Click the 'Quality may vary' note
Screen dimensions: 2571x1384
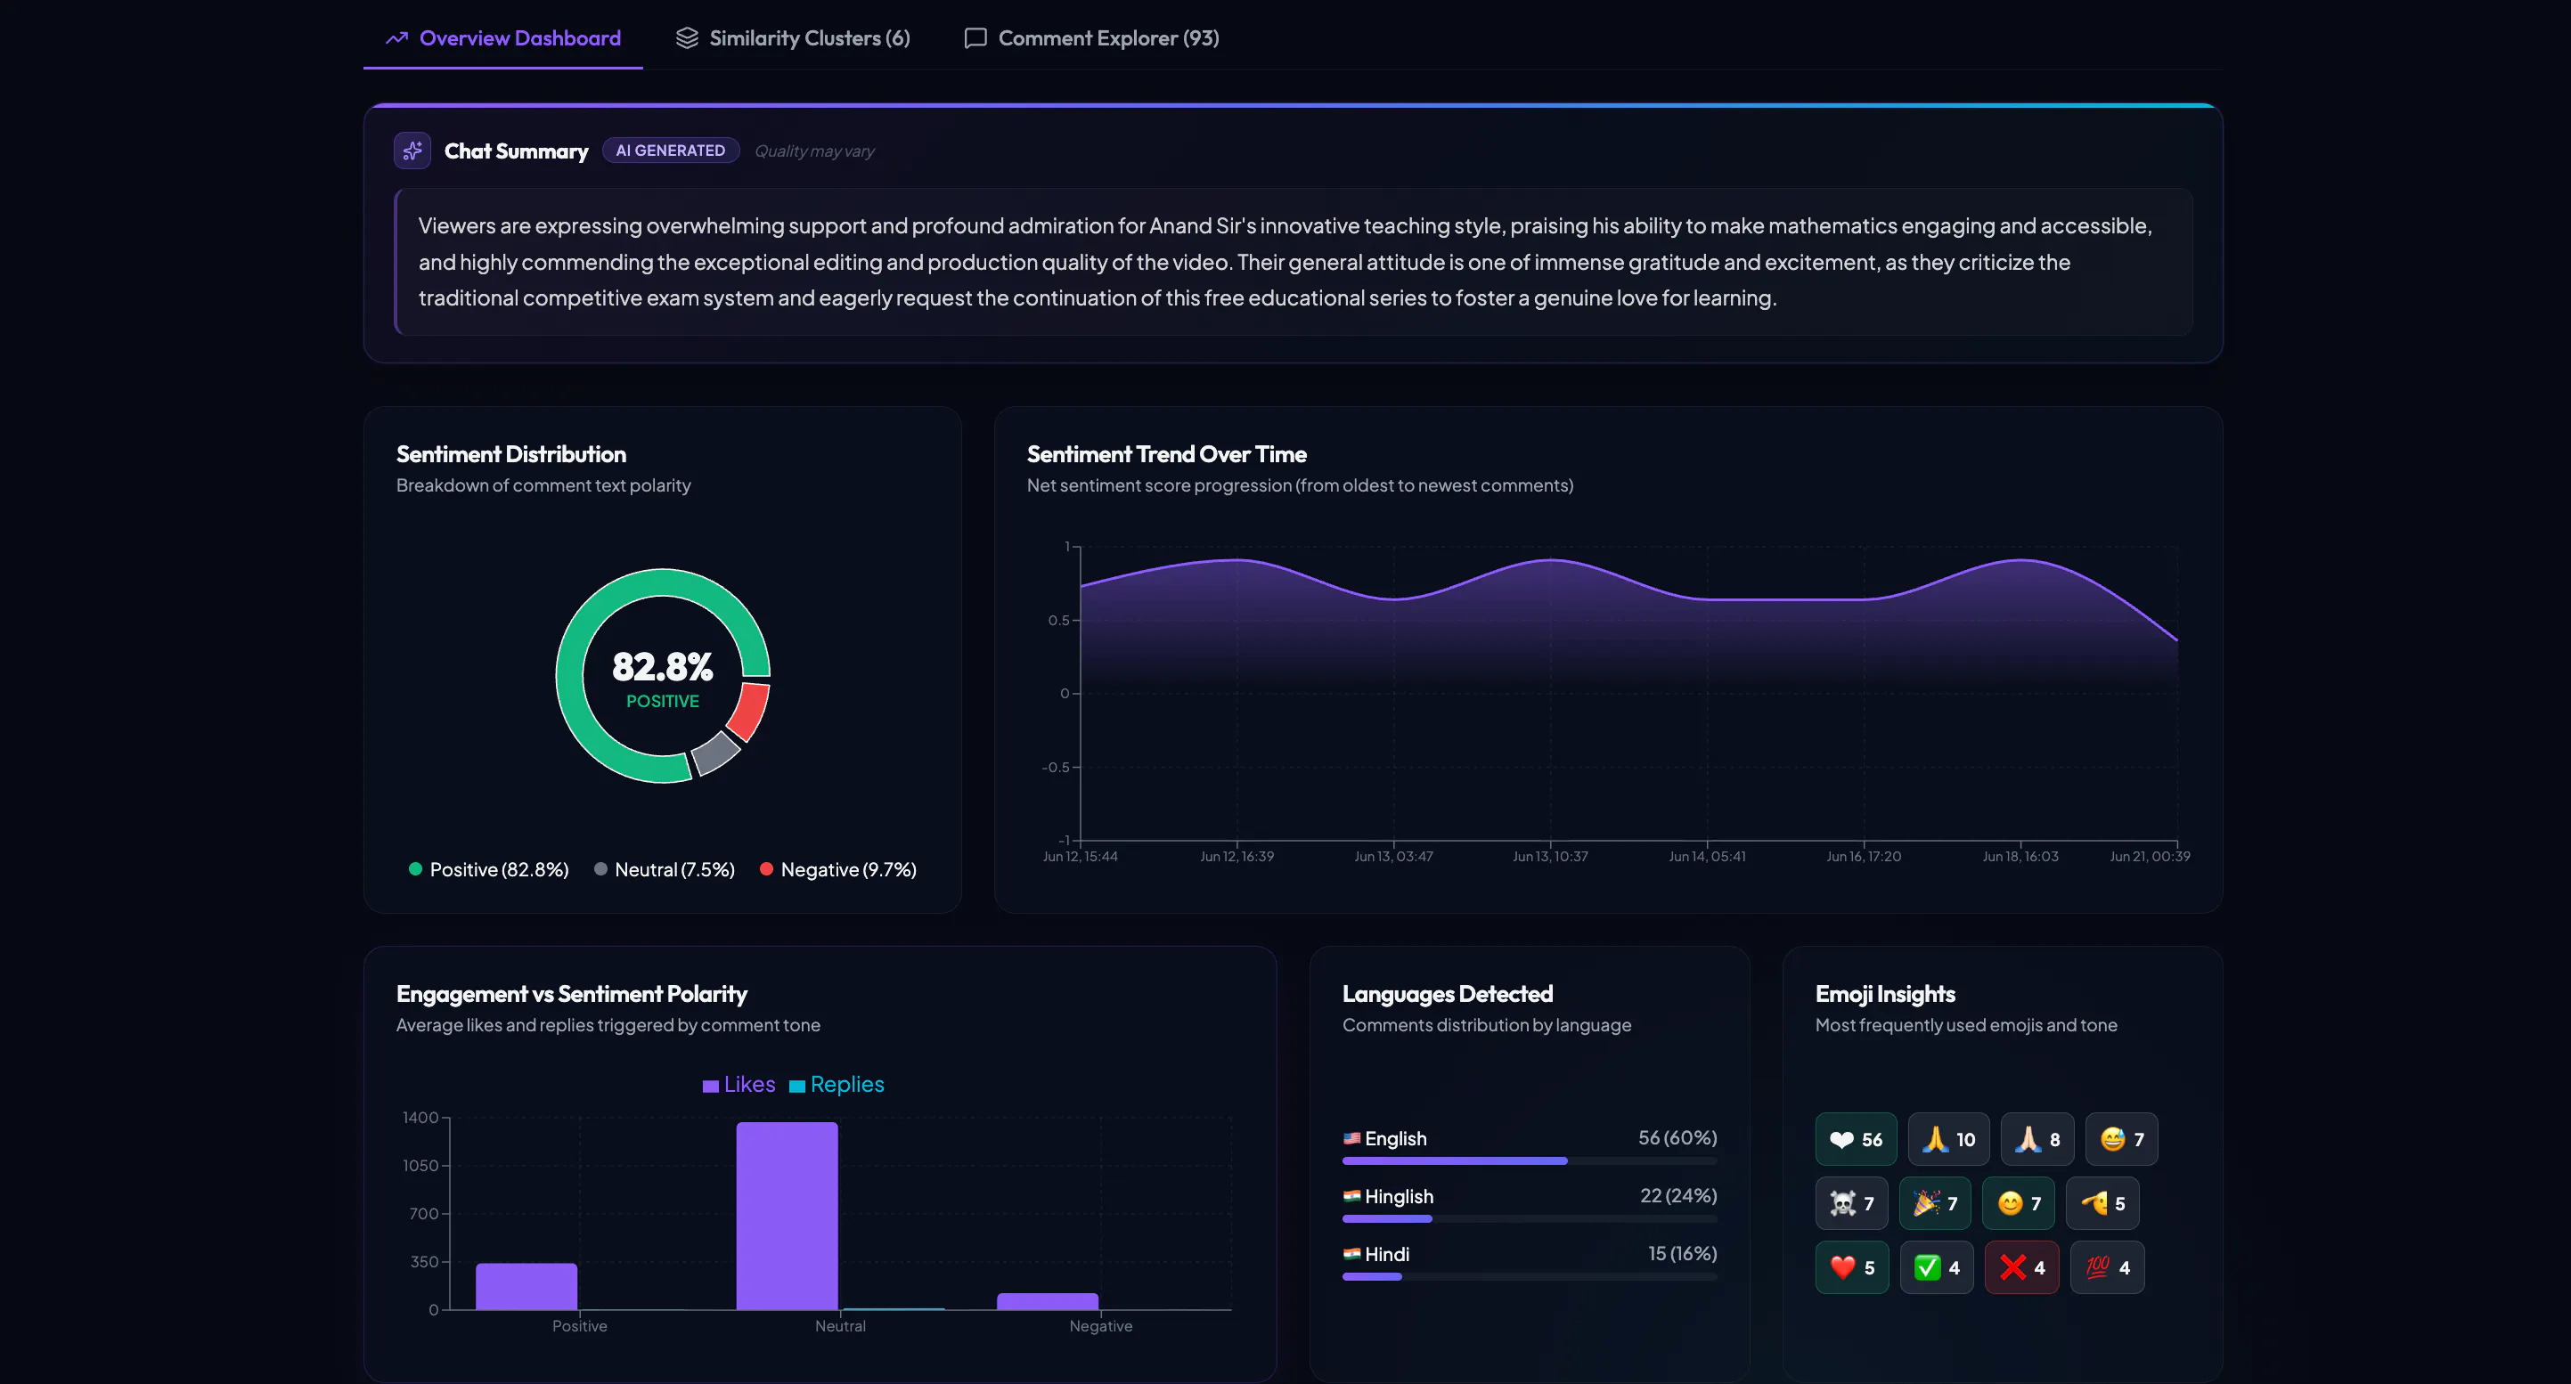point(814,151)
